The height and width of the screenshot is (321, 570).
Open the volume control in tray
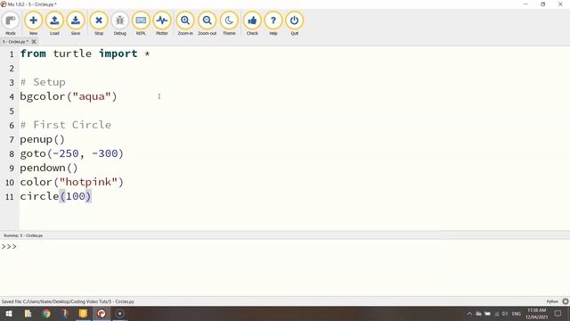click(505, 313)
